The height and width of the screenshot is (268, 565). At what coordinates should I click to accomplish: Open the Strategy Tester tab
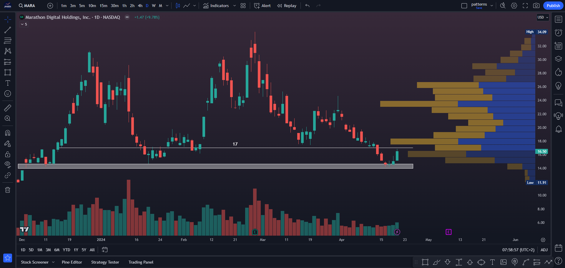pos(105,262)
